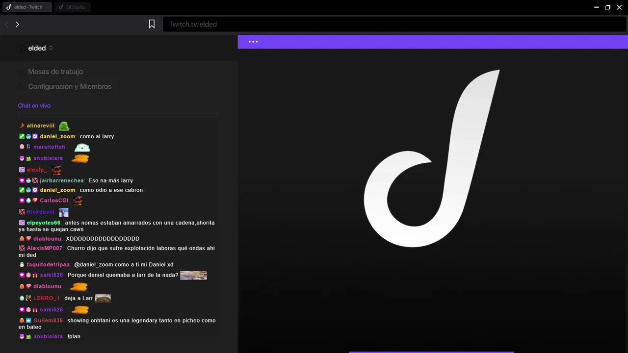Switch to the 'elded - Twitch' tab
Image resolution: width=628 pixels, height=353 pixels.
(x=27, y=7)
